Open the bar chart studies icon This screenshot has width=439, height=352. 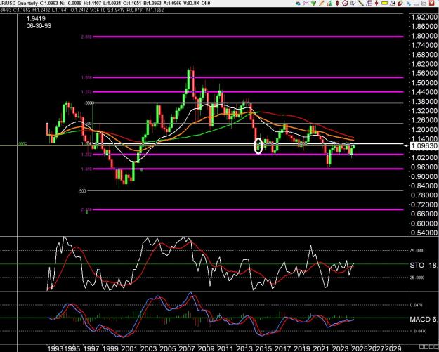click(329, 3)
